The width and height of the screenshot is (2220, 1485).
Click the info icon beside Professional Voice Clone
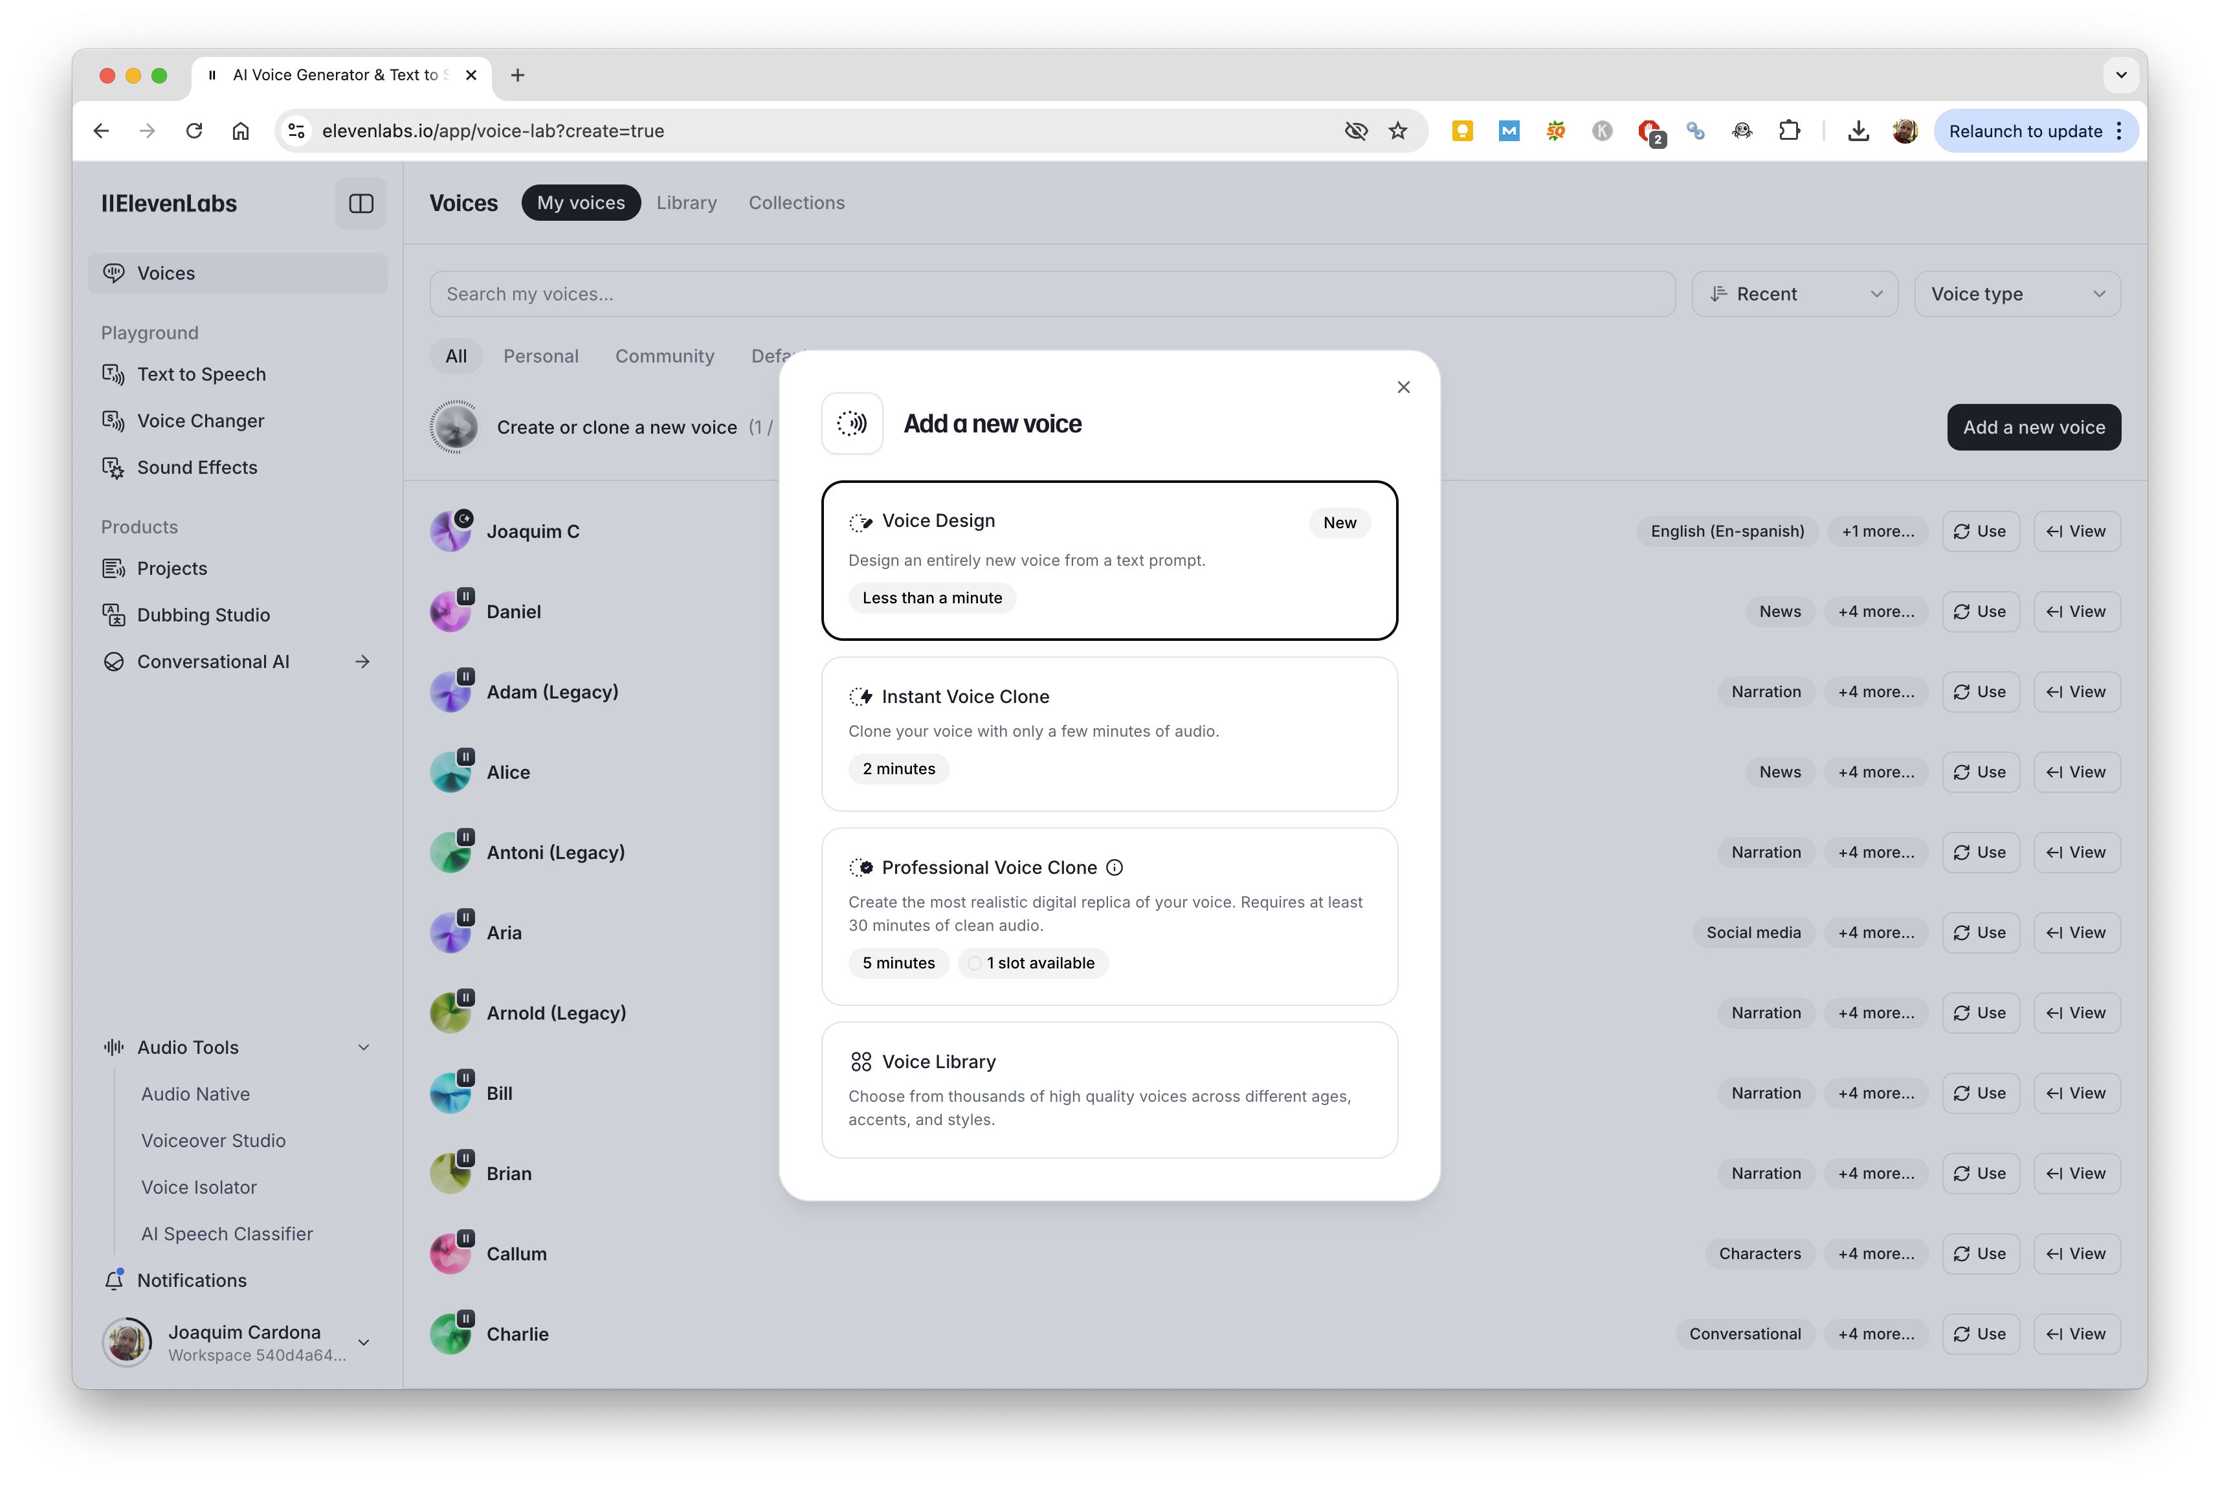click(1115, 867)
